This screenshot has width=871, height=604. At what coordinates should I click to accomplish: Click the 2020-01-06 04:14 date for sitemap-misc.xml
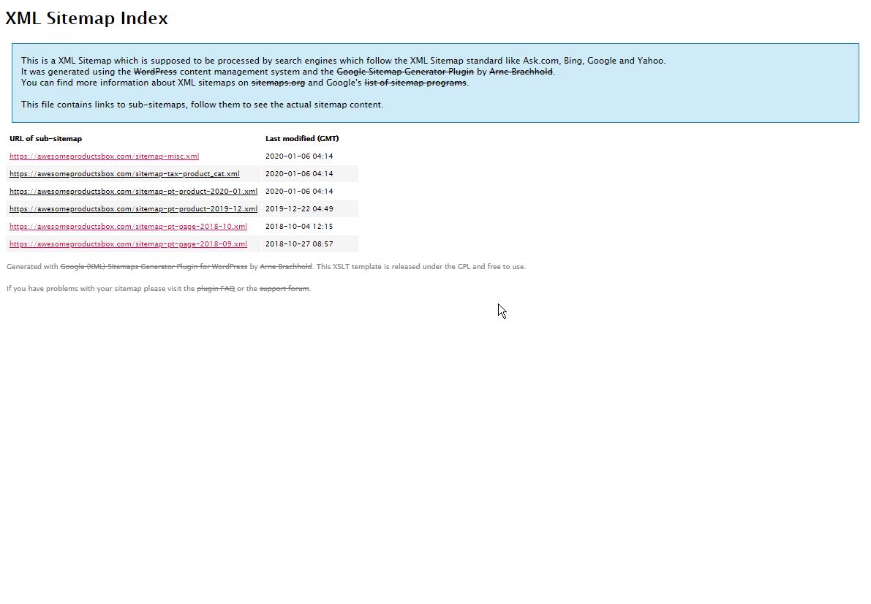tap(299, 156)
